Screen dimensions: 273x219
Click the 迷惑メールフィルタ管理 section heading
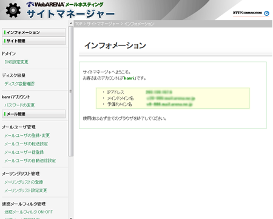(24, 204)
